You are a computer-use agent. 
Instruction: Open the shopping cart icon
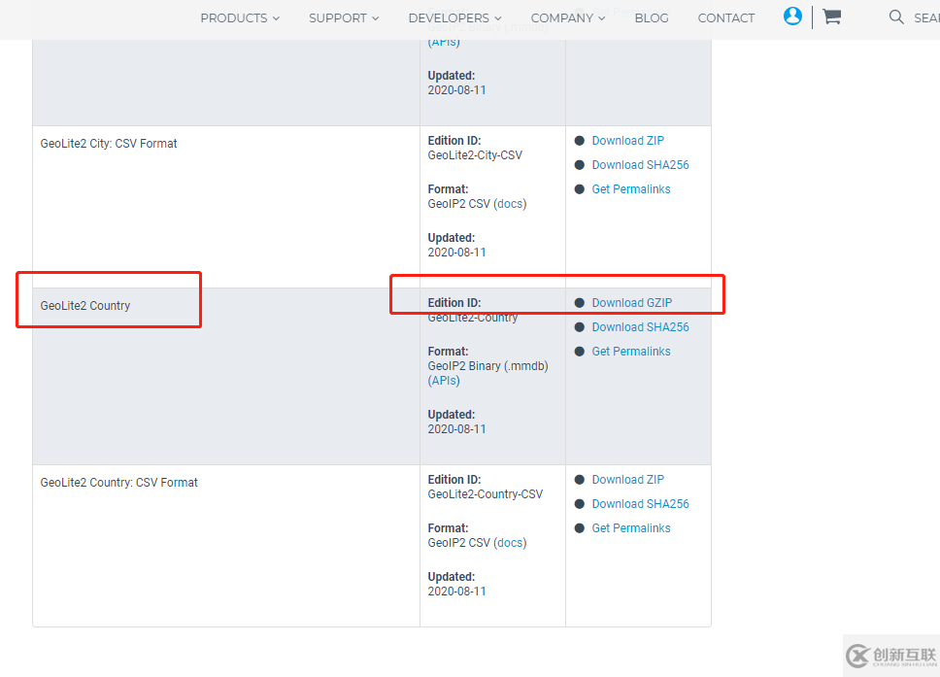click(831, 17)
